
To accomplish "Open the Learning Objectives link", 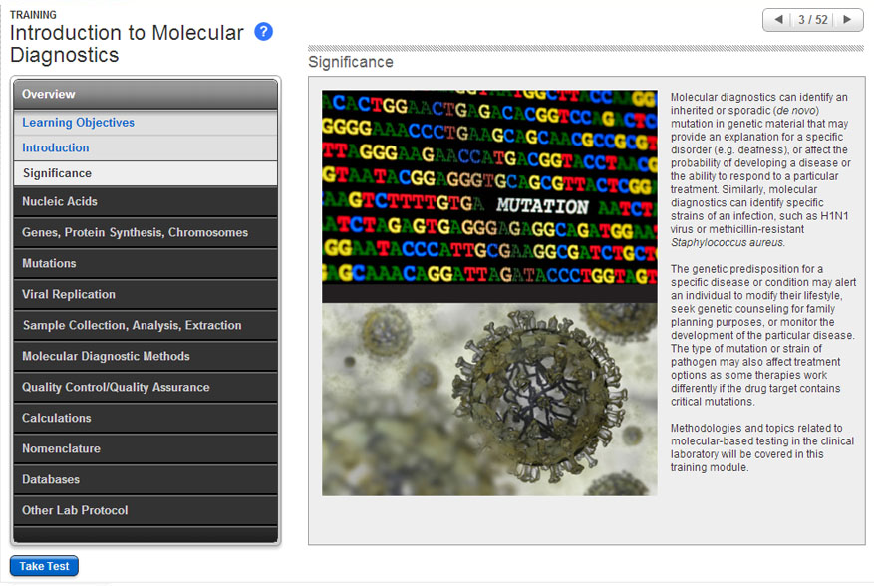I will pos(78,123).
